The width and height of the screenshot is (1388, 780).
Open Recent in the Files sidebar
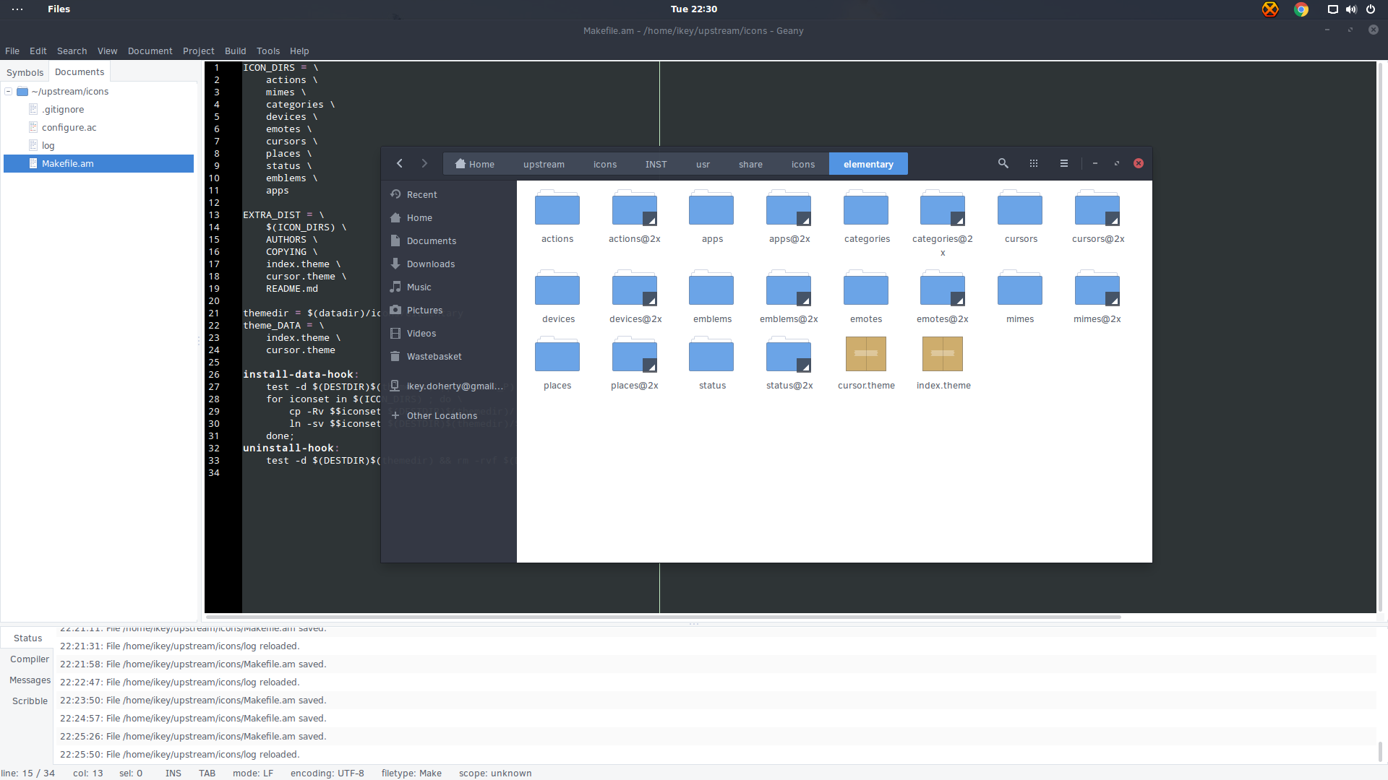coord(448,195)
